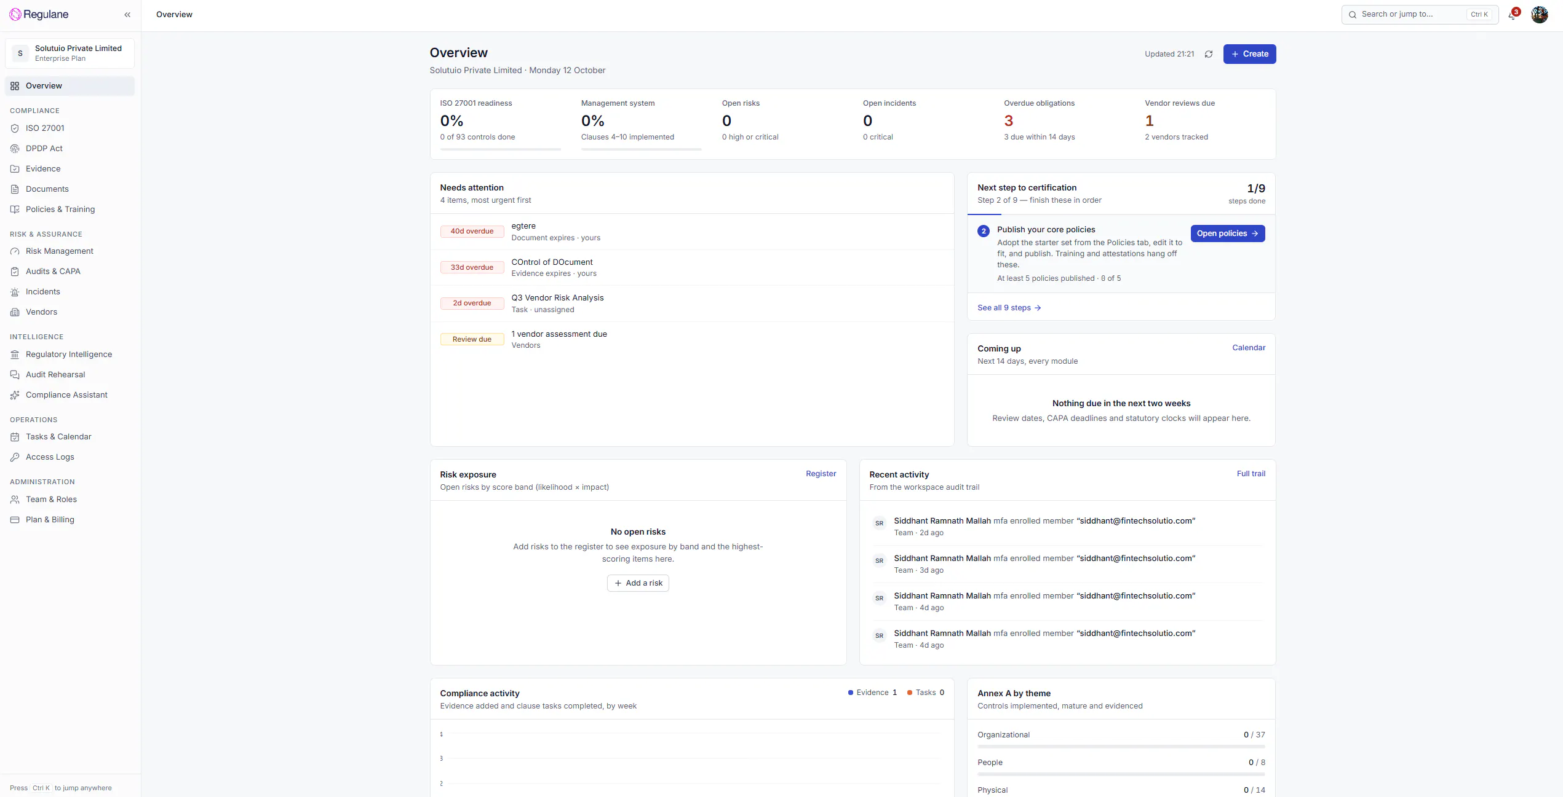Click the Regulane logo
This screenshot has height=797, width=1563.
click(x=39, y=15)
